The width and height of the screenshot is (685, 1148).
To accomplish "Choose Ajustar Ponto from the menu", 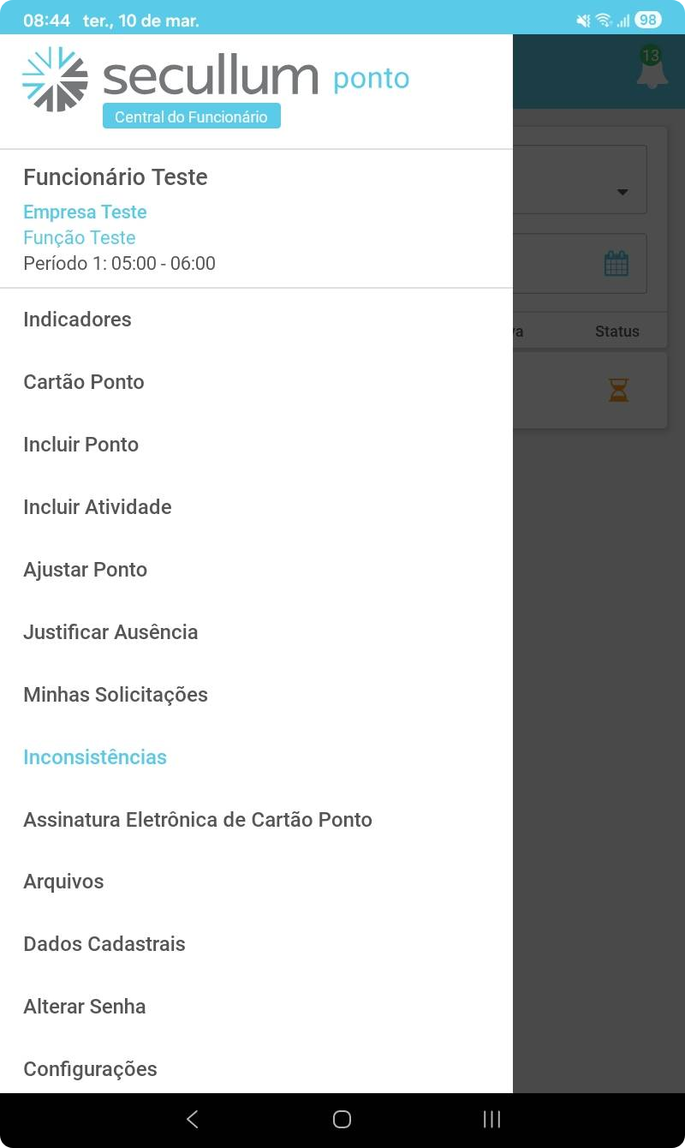I will [x=86, y=570].
